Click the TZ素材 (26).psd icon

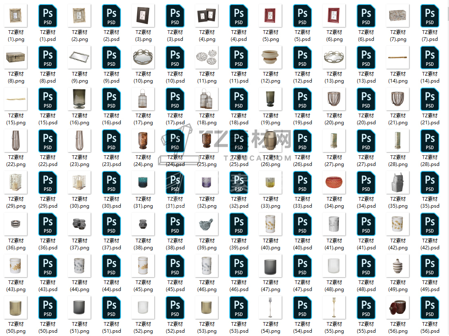tap(302, 141)
